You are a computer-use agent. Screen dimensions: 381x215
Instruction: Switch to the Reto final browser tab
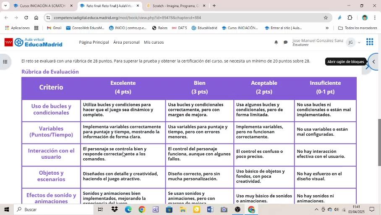pyautogui.click(x=110, y=5)
